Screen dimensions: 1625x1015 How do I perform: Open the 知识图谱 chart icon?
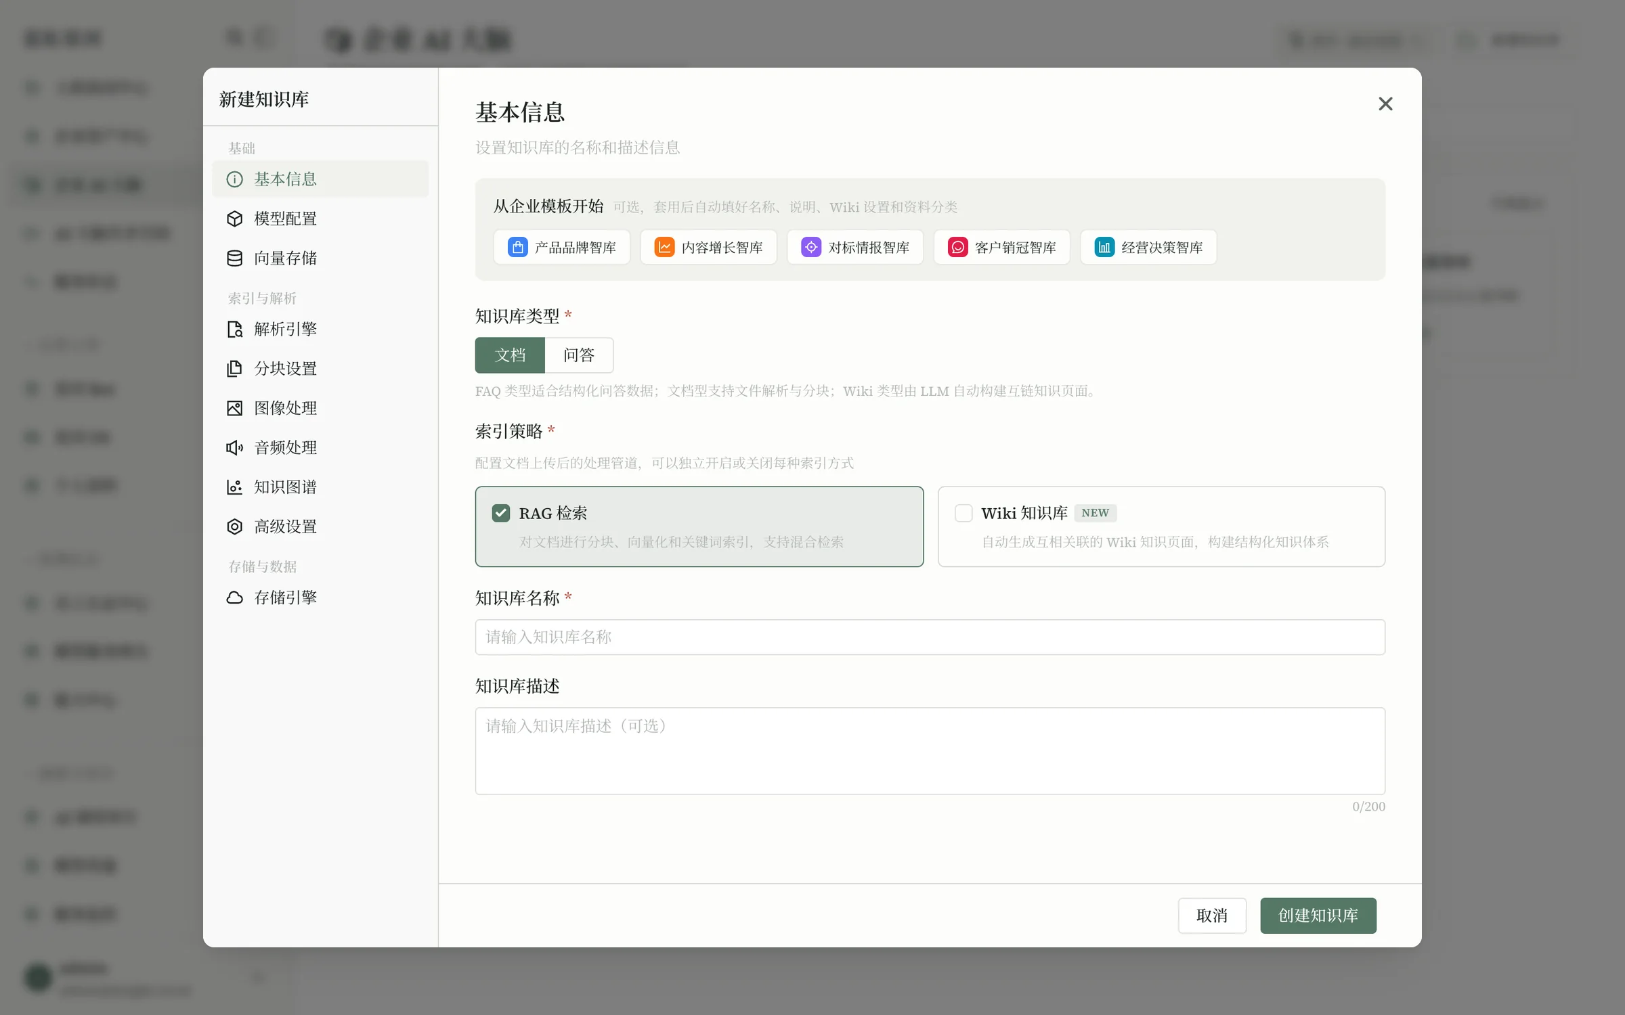click(x=234, y=487)
